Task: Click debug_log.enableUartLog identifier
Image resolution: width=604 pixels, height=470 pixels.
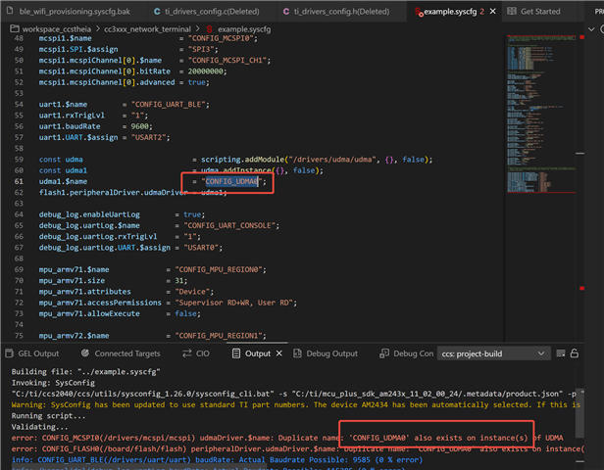Action: [x=89, y=214]
